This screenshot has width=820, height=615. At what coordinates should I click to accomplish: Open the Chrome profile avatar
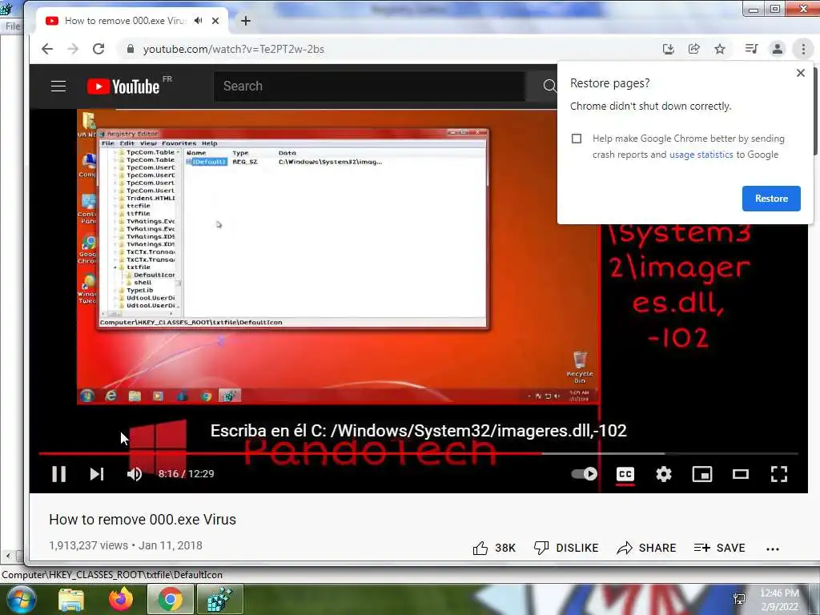point(778,49)
